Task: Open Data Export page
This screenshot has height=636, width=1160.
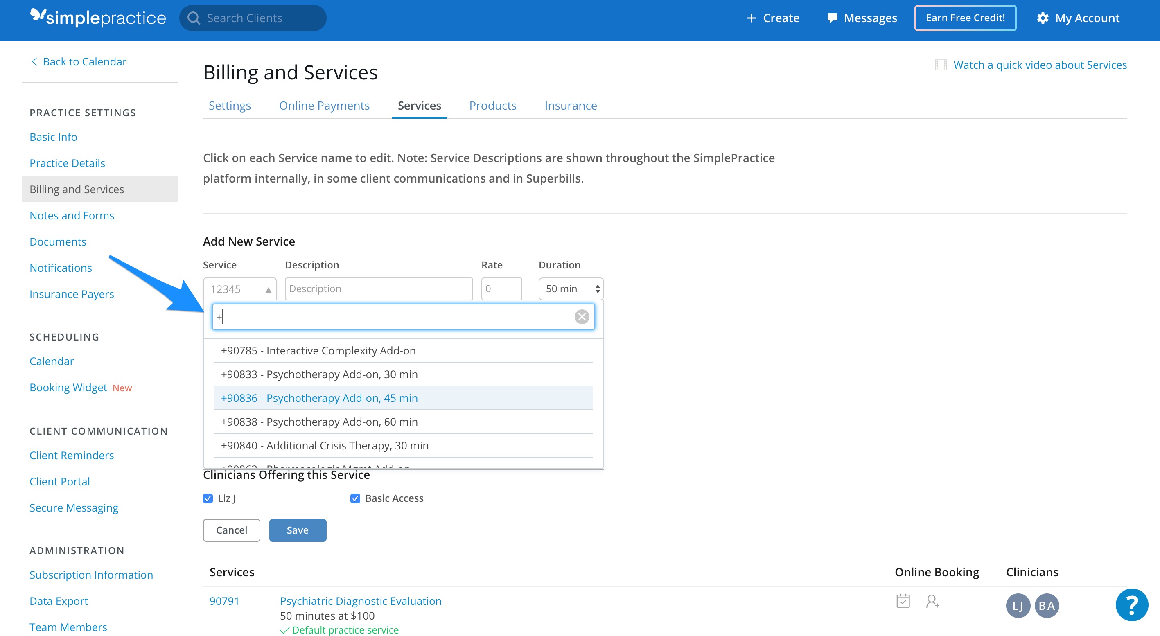Action: pos(59,601)
